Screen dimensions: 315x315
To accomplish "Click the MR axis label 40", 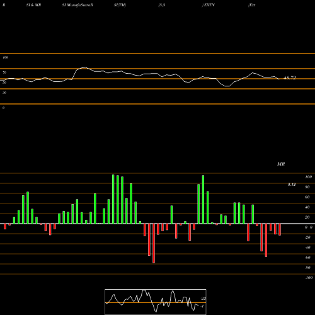I will [307, 207].
